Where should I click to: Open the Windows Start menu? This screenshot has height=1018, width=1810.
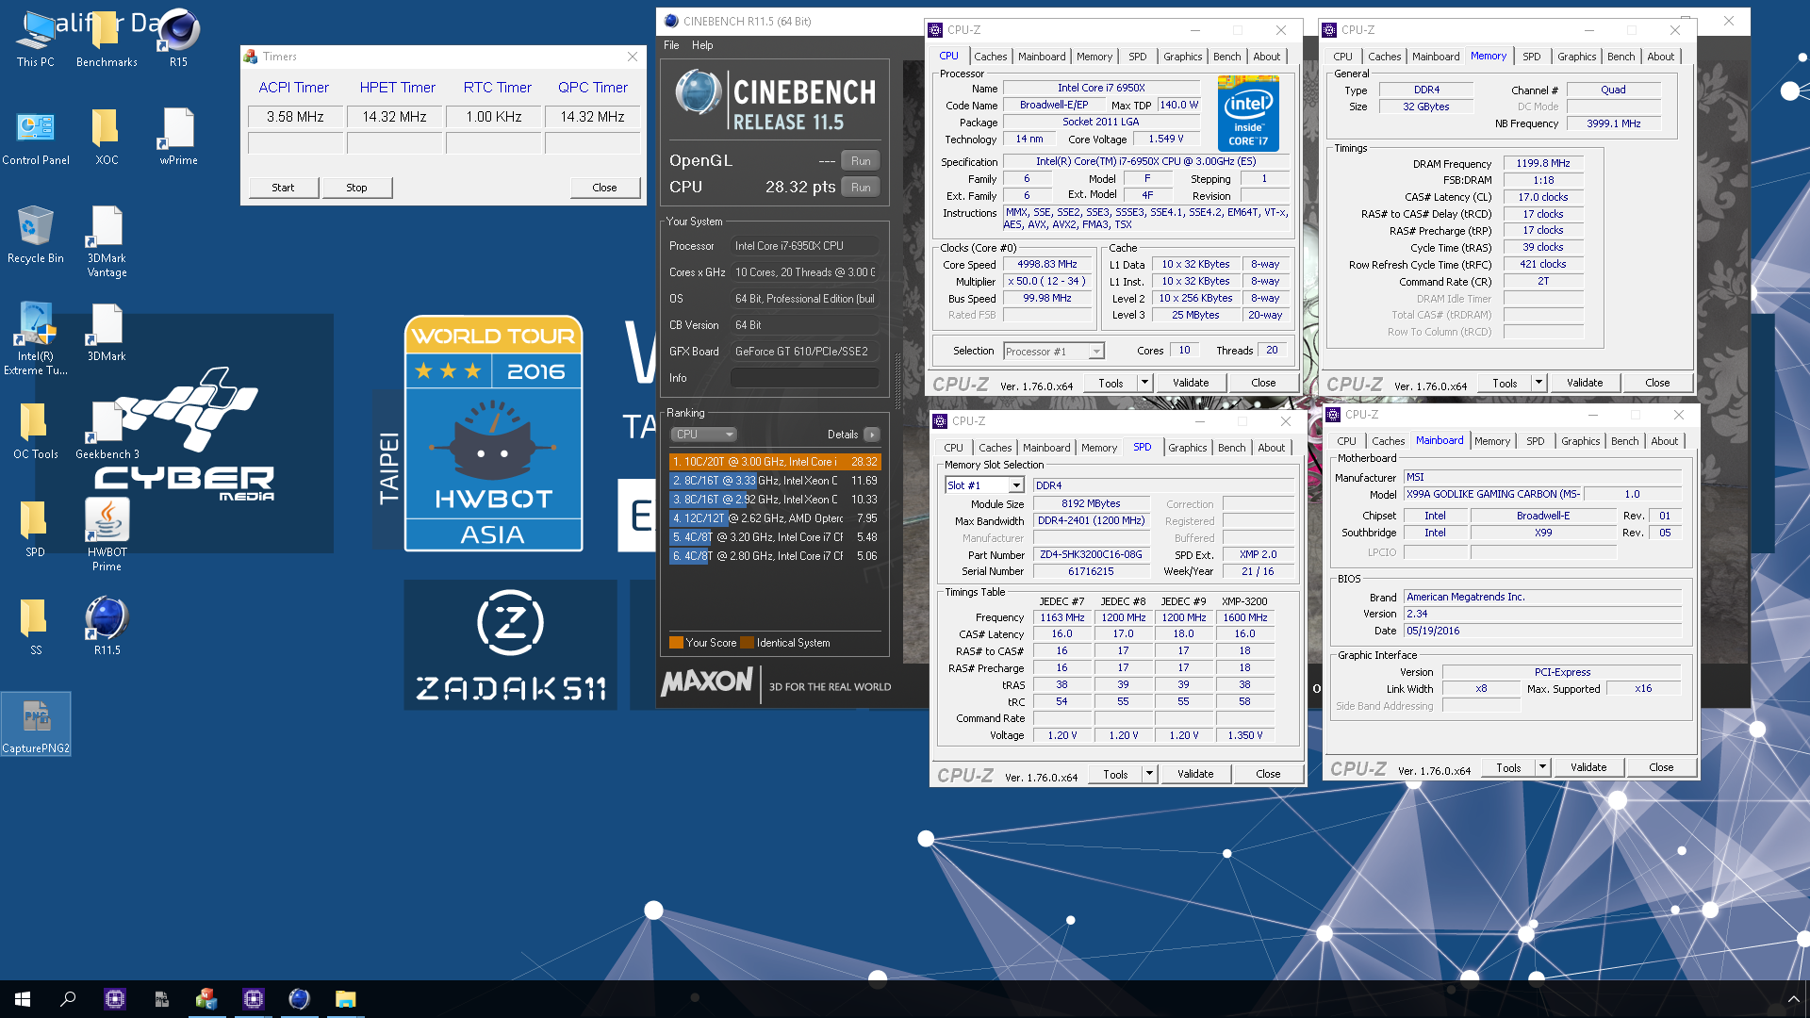23,998
